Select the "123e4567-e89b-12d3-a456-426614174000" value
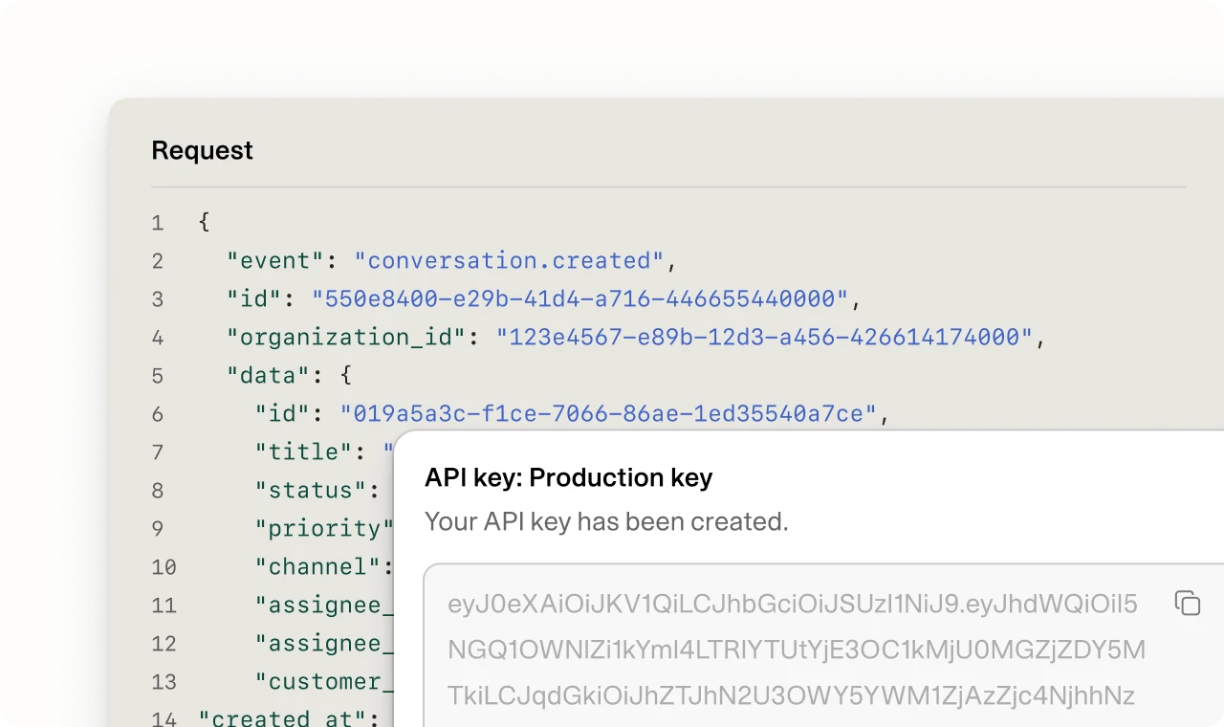 (x=764, y=337)
